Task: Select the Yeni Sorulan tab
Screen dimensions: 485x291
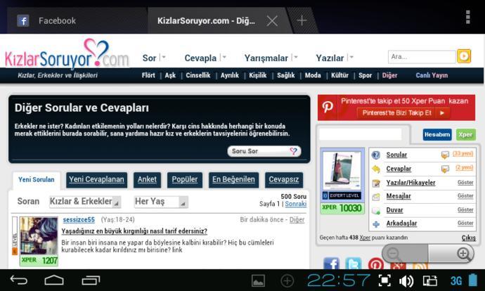Action: click(x=36, y=180)
